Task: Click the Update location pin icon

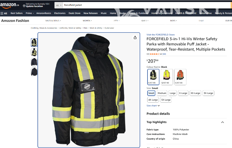Action: click(x=24, y=6)
